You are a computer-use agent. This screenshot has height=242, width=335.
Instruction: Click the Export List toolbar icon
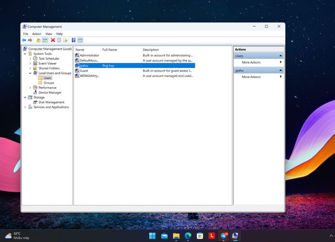tap(66, 40)
